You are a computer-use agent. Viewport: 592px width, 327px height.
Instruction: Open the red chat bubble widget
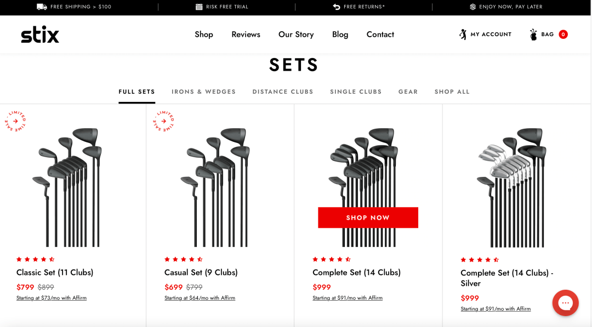(x=565, y=302)
